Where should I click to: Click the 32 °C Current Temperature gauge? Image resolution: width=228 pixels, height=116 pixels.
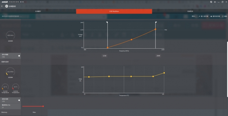pos(5,87)
